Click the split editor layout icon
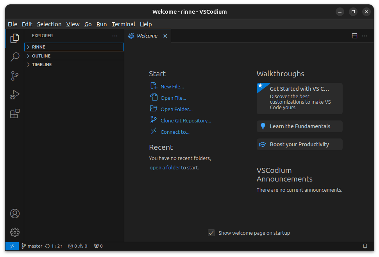This screenshot has width=379, height=257. [354, 36]
